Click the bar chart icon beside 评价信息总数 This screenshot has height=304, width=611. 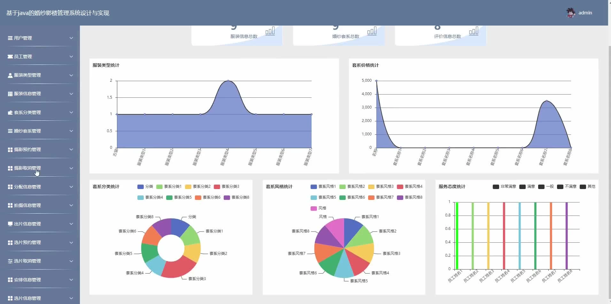click(474, 31)
